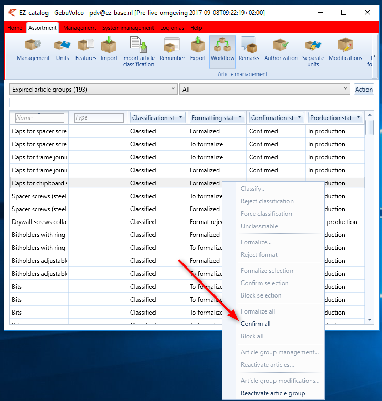
Task: Click the Format reje status cell
Action: [205, 222]
